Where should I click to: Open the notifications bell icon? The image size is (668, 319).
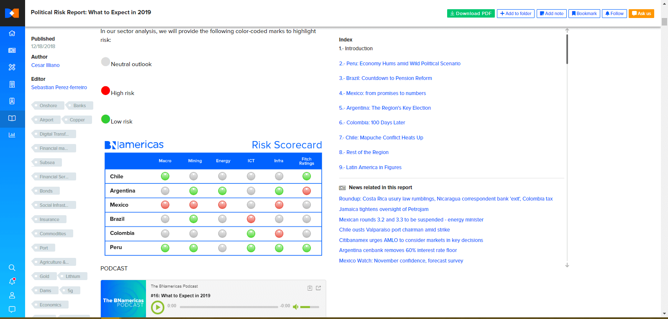pyautogui.click(x=12, y=281)
